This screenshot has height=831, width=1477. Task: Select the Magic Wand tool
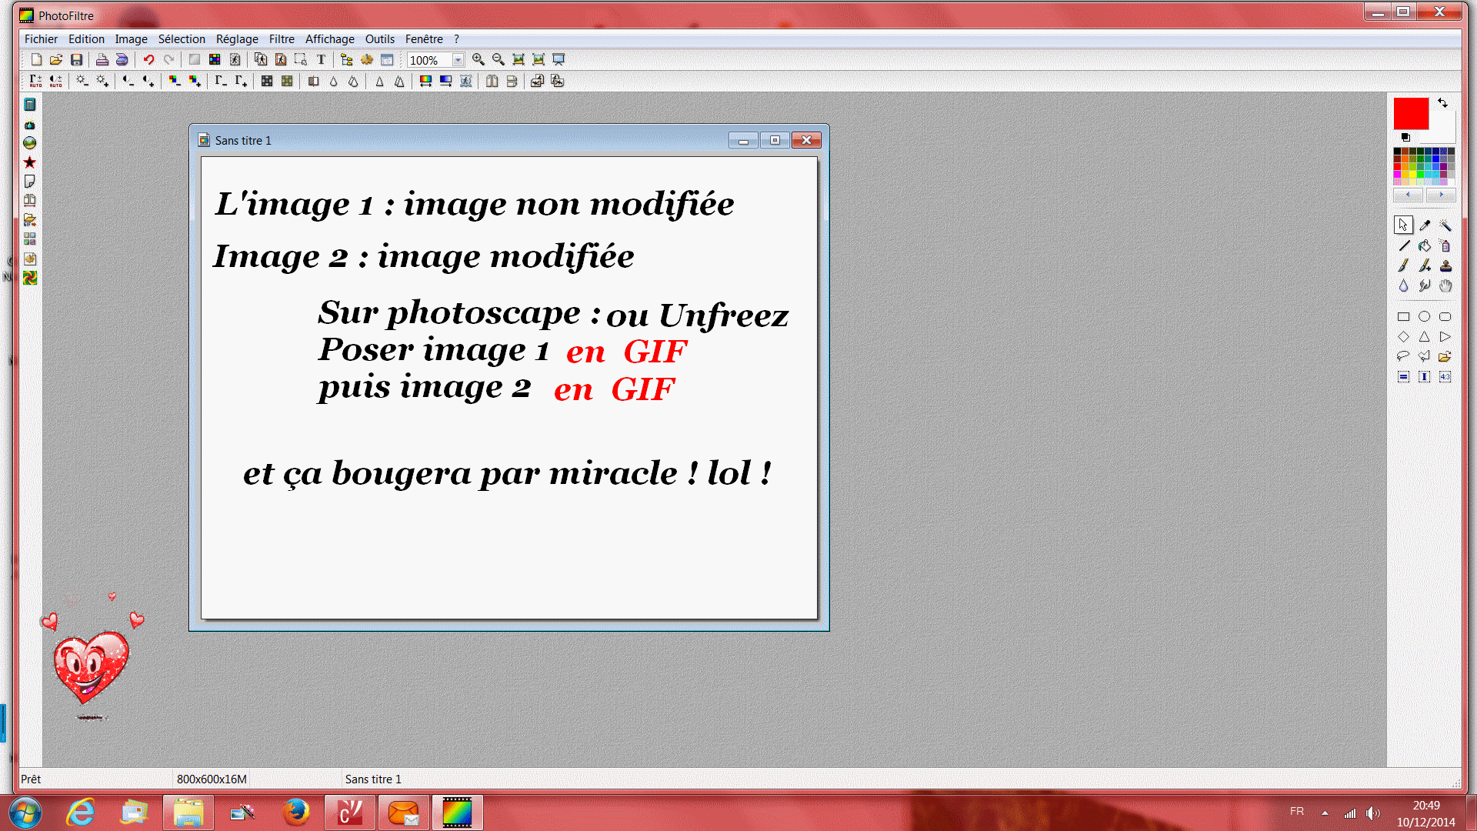pyautogui.click(x=1445, y=225)
